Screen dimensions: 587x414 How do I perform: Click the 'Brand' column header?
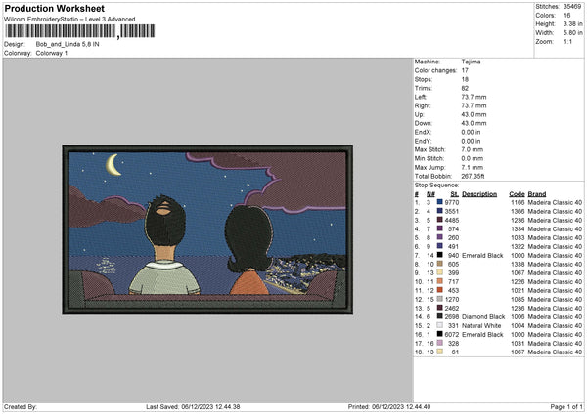537,194
